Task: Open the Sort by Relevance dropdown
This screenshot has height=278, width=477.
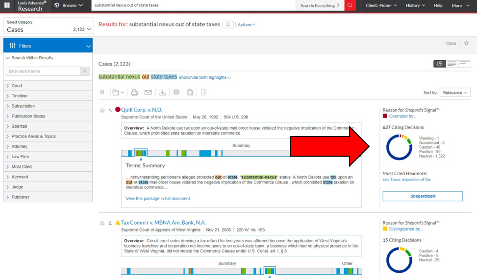Action: point(455,93)
